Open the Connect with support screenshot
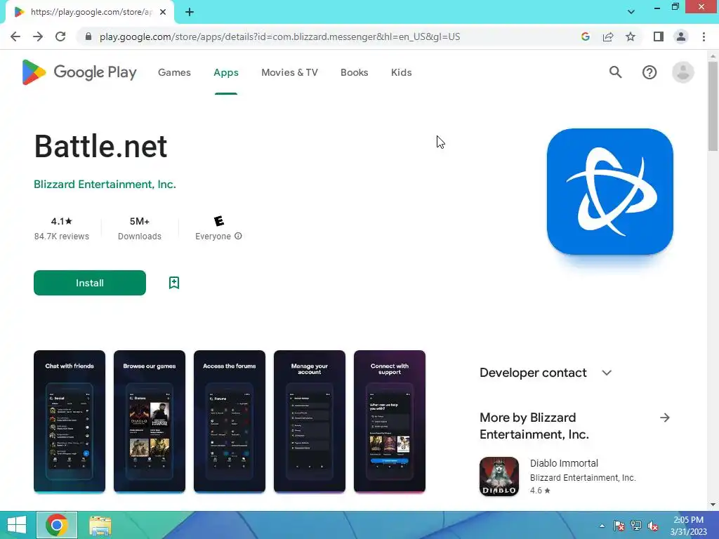 390,422
